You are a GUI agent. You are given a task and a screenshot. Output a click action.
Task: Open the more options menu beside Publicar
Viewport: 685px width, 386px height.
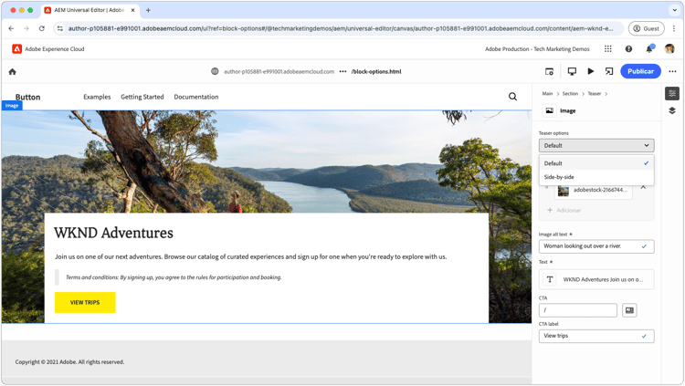point(672,71)
